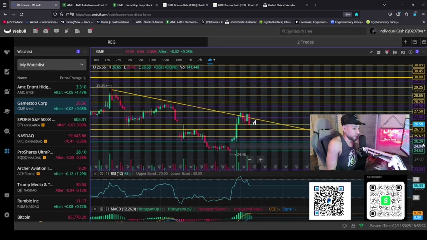Select the 5m chart interval
Image resolution: width=427 pixels, height=240 pixels.
140,60
